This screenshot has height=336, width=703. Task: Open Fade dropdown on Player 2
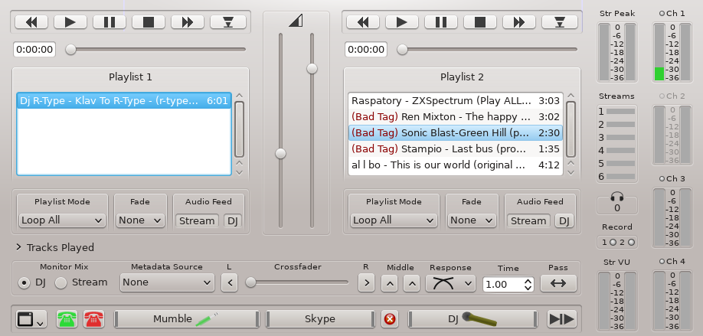(472, 220)
